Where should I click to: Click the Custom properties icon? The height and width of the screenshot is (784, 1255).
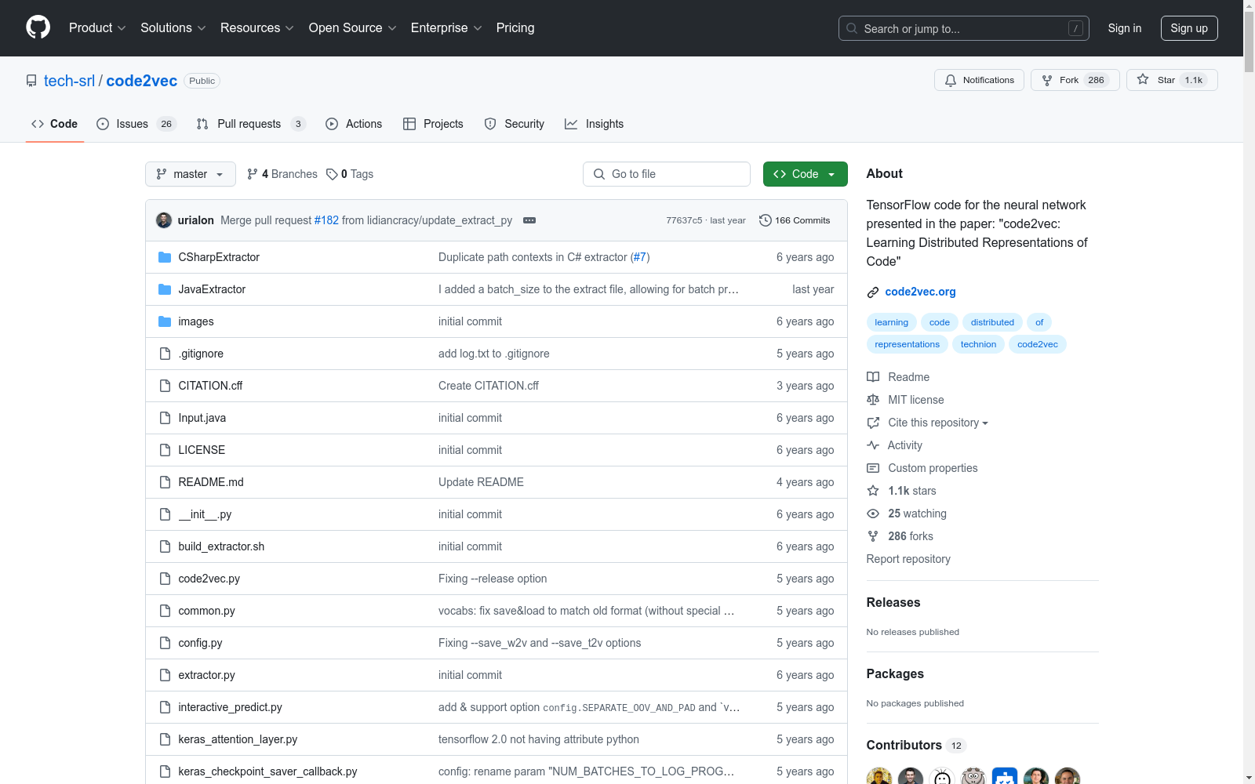[873, 468]
